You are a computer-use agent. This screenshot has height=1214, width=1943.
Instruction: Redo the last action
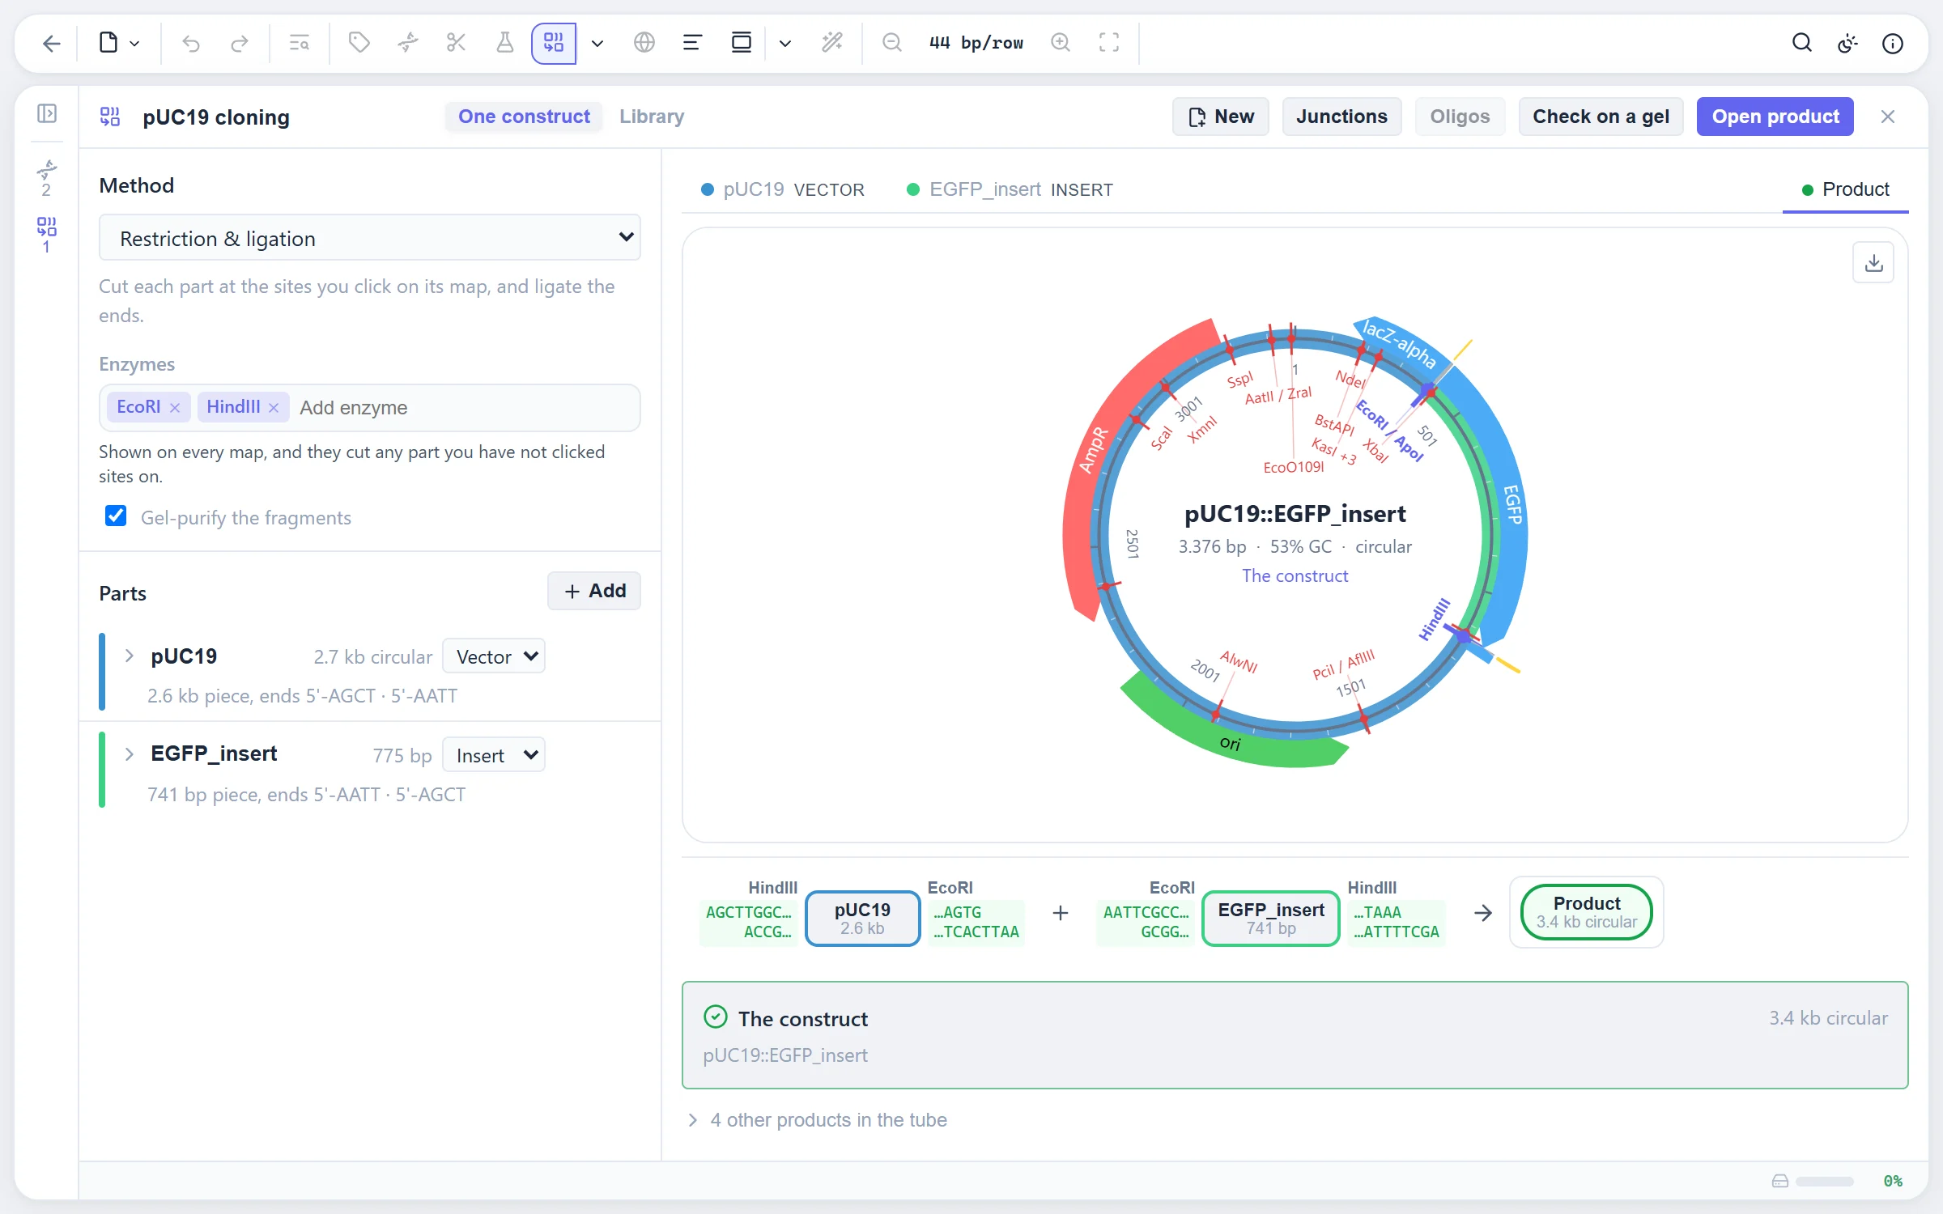tap(239, 43)
